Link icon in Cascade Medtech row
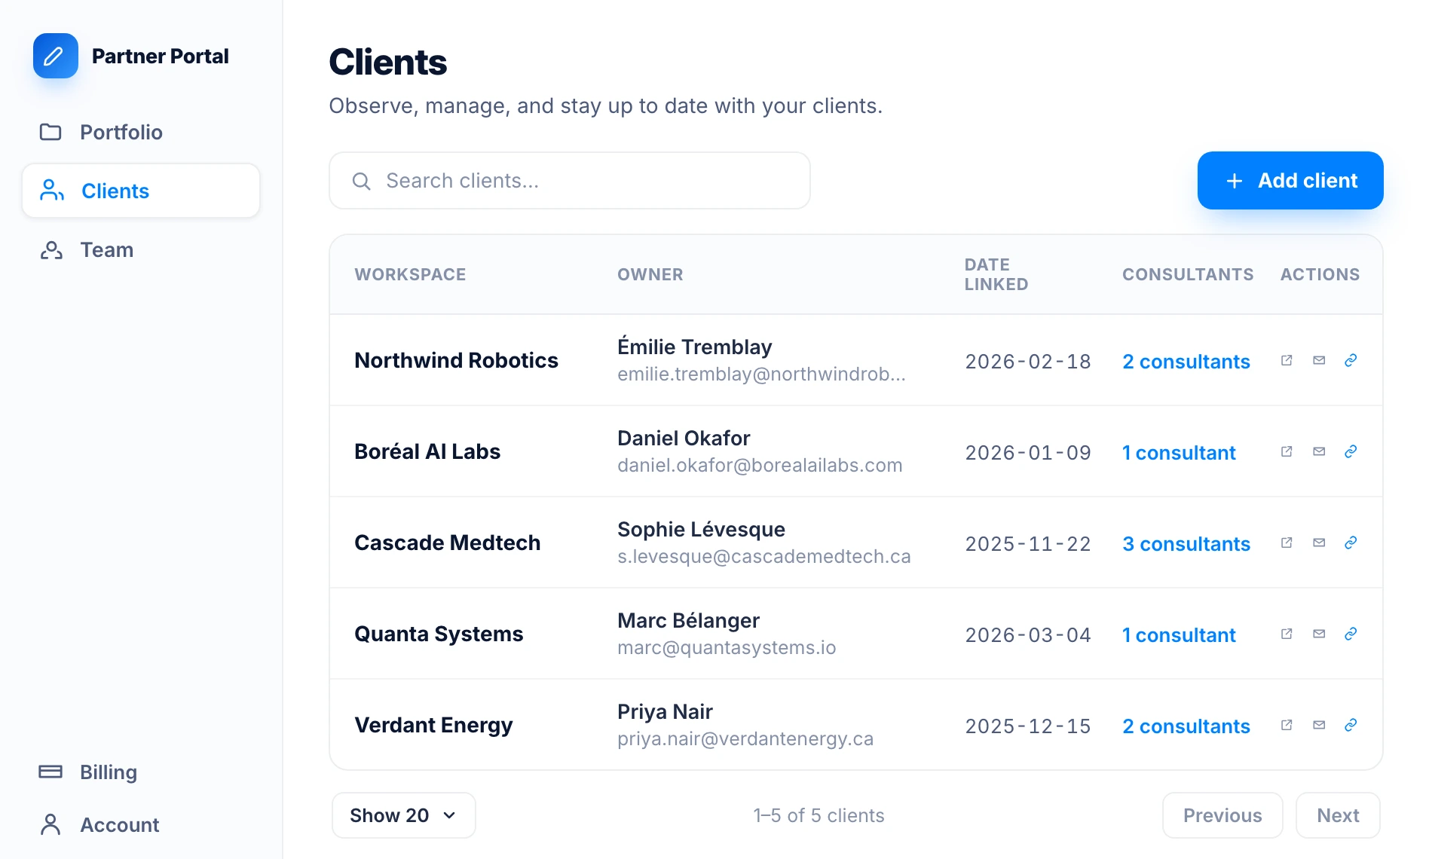 click(x=1351, y=543)
